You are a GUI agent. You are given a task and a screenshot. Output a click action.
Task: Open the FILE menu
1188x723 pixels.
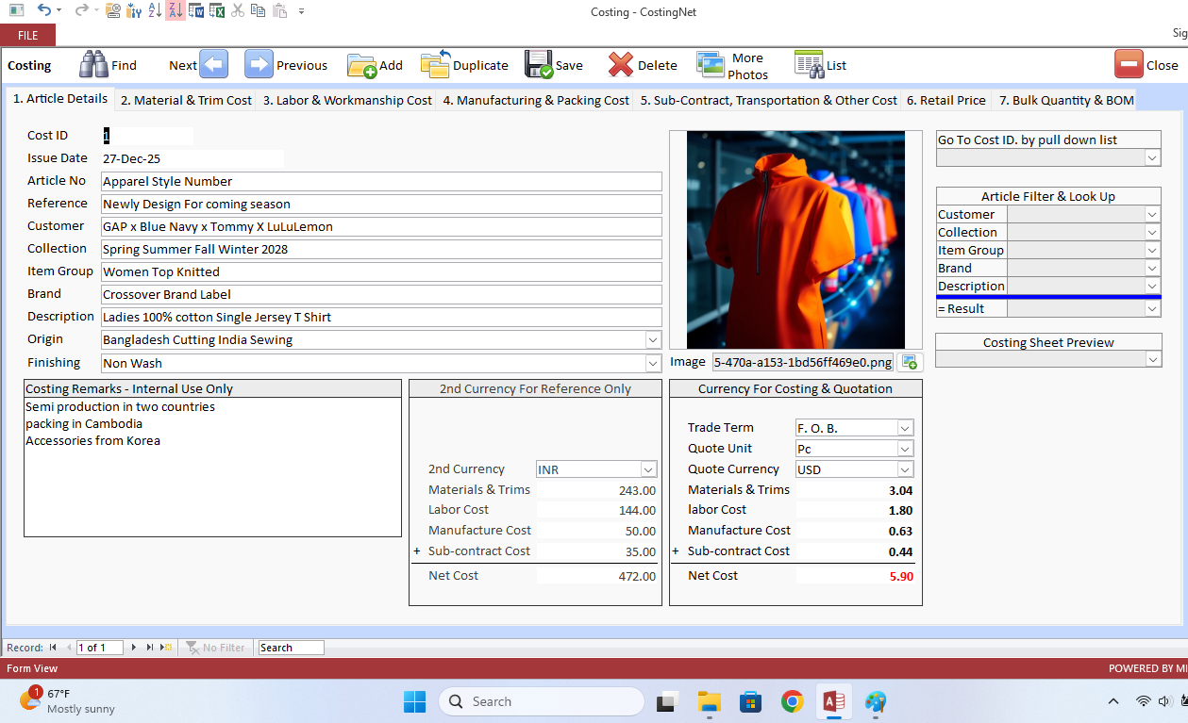(x=27, y=34)
